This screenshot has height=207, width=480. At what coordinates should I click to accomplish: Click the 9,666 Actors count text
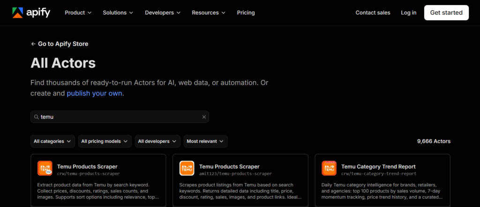tap(434, 141)
